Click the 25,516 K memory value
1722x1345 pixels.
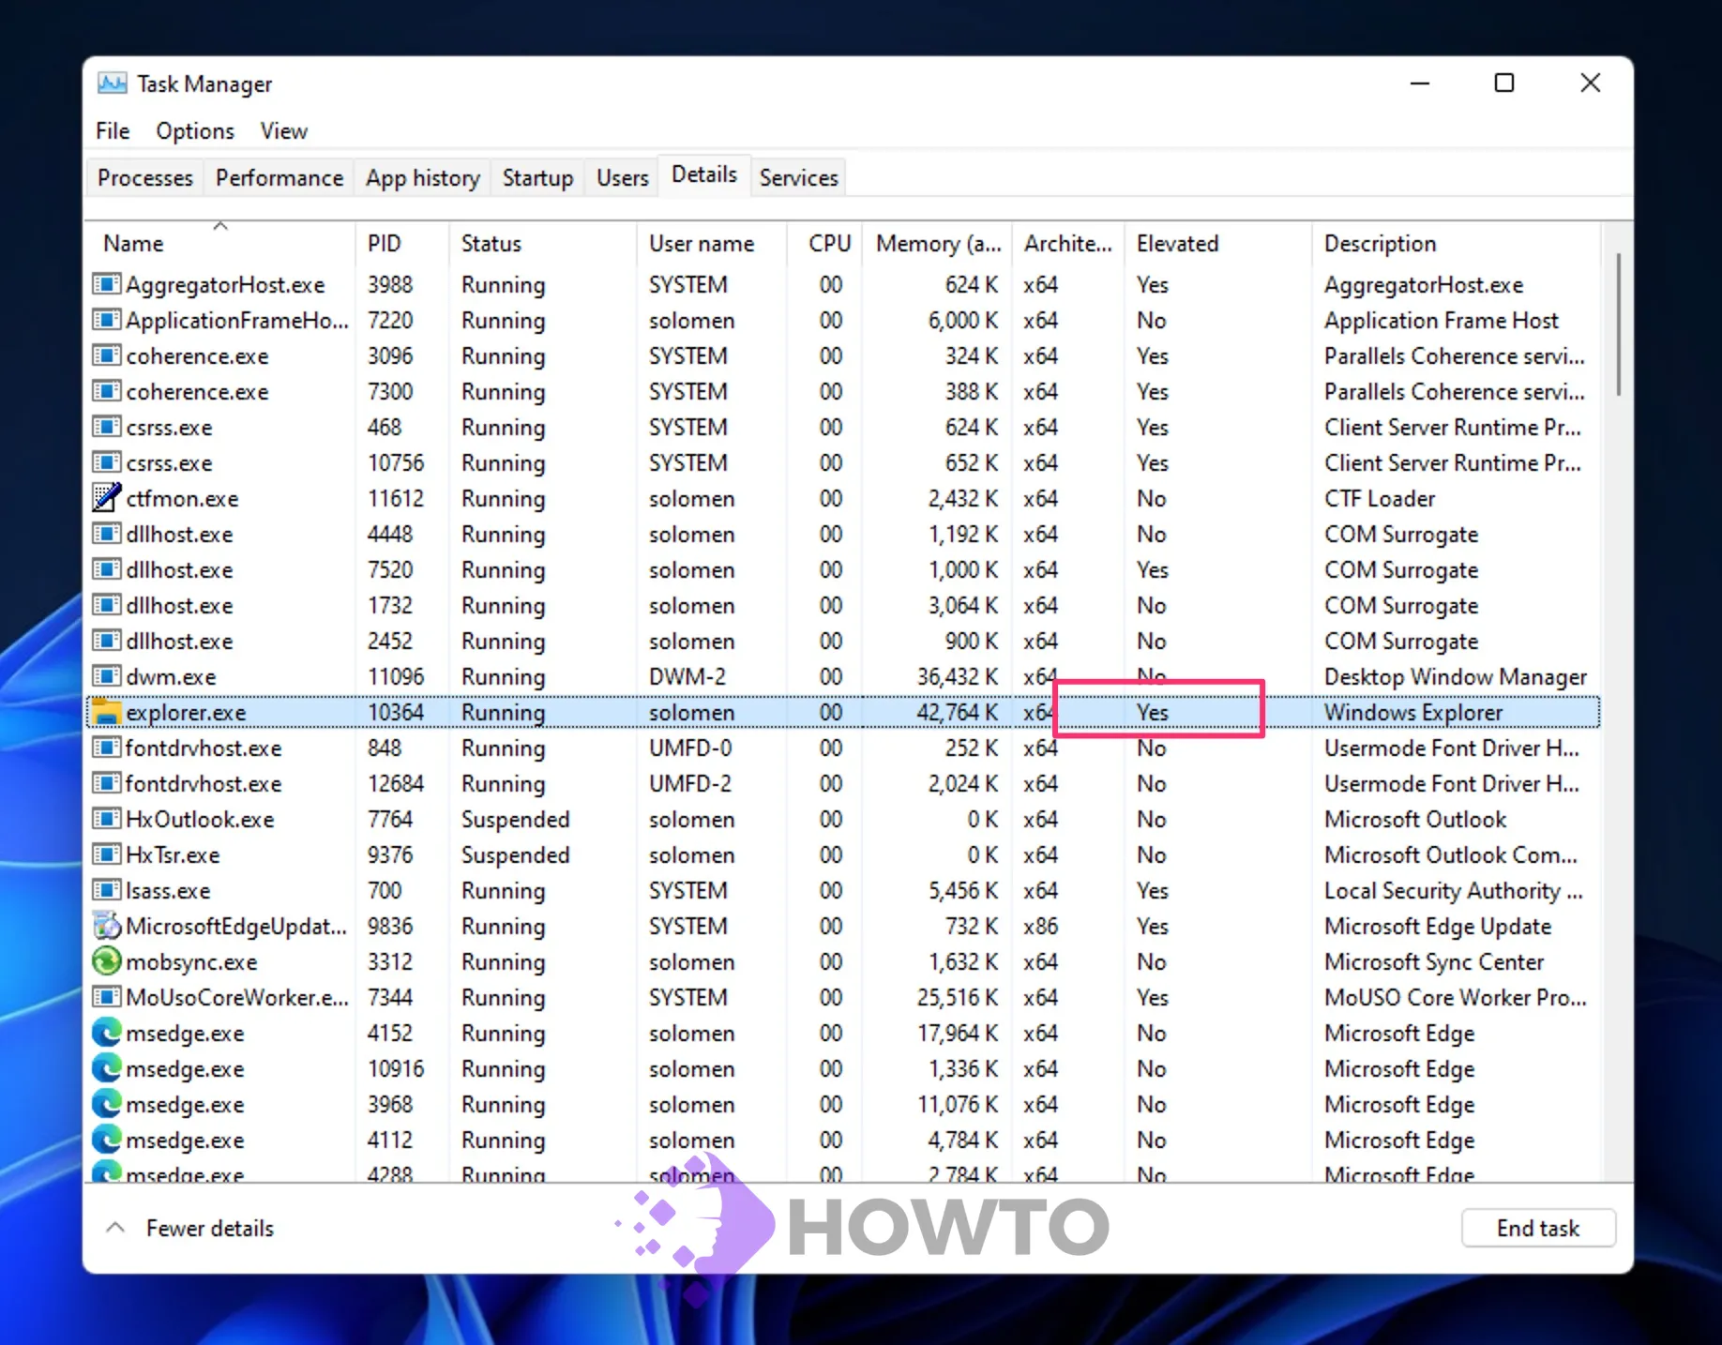point(957,998)
